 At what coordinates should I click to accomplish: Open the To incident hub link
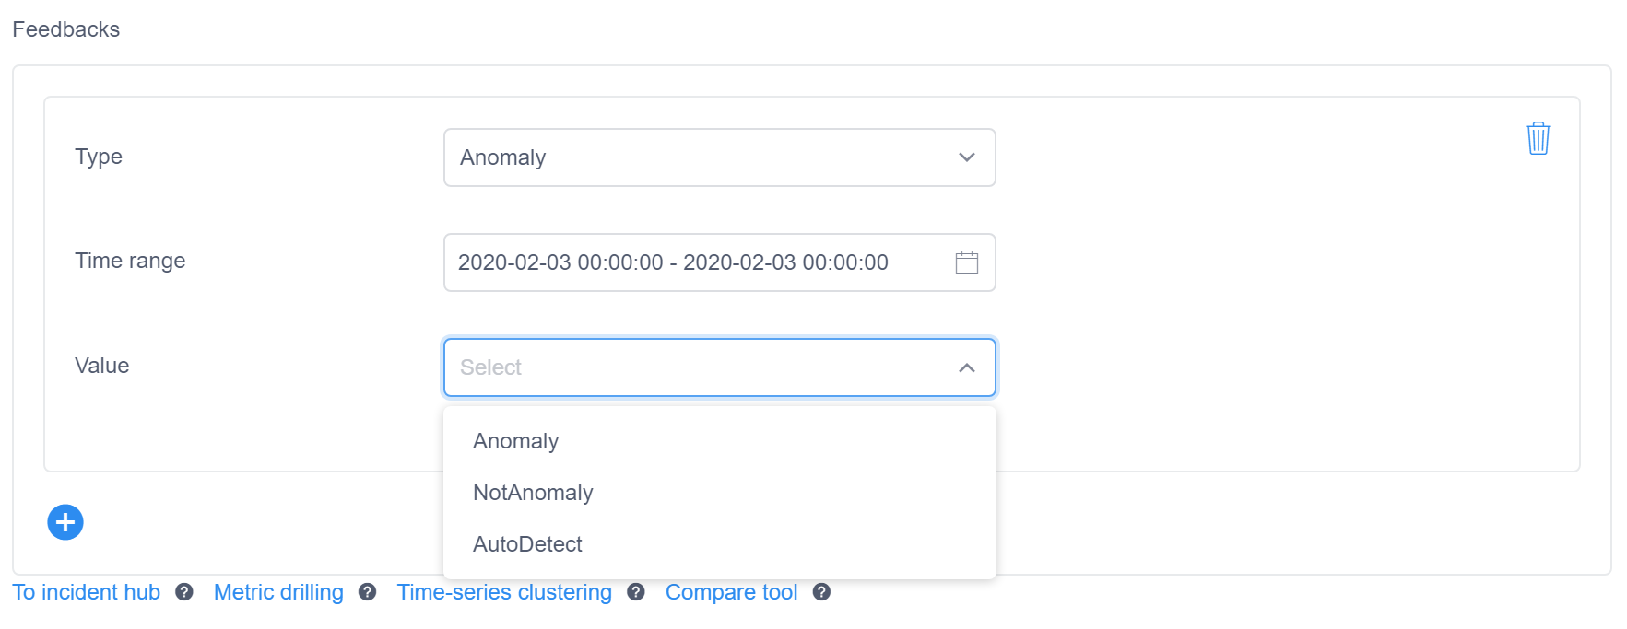pyautogui.click(x=86, y=592)
